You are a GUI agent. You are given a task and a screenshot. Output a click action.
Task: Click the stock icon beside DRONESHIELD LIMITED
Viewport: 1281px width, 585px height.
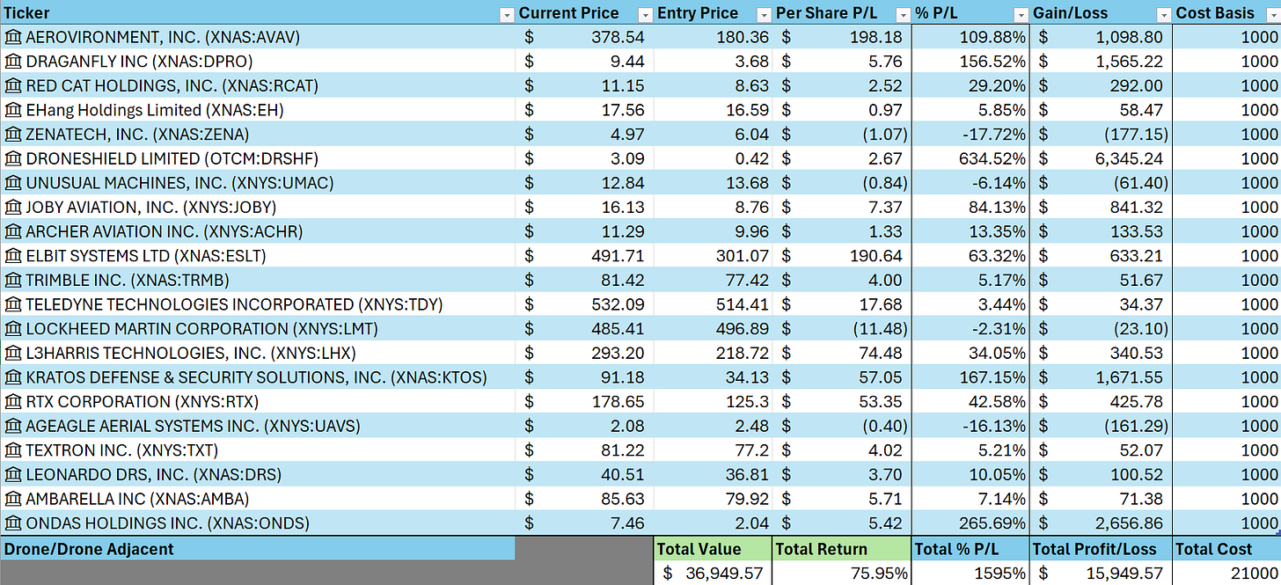(13, 158)
